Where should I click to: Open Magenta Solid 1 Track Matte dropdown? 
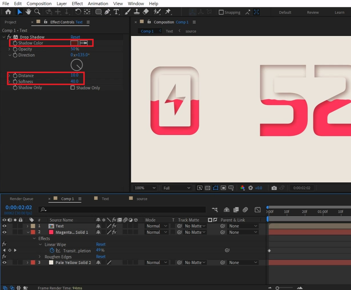(x=195, y=232)
